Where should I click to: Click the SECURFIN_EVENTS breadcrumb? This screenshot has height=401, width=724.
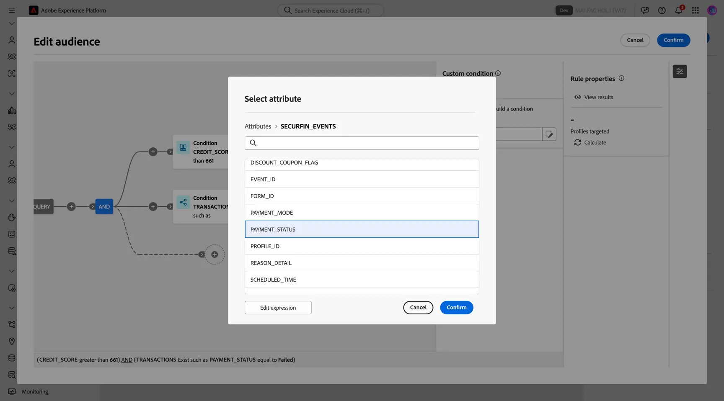(308, 126)
